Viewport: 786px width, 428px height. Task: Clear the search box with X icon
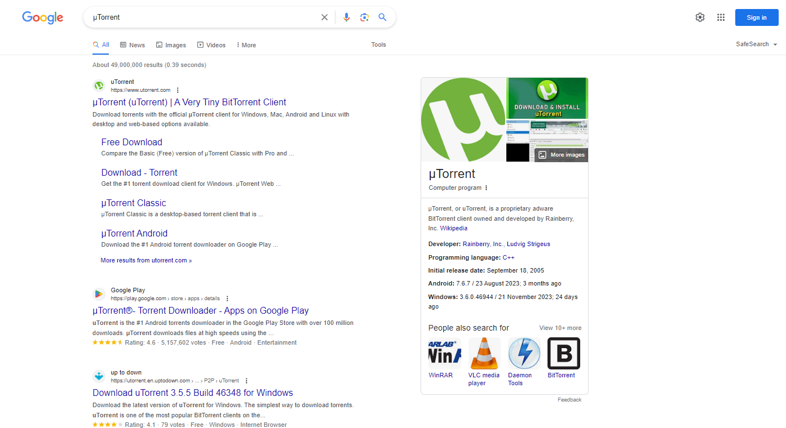[x=324, y=17]
